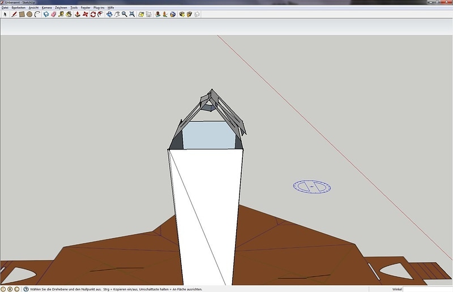Select the Zoom magnifier tool
The image size is (453, 292).
pos(124,14)
